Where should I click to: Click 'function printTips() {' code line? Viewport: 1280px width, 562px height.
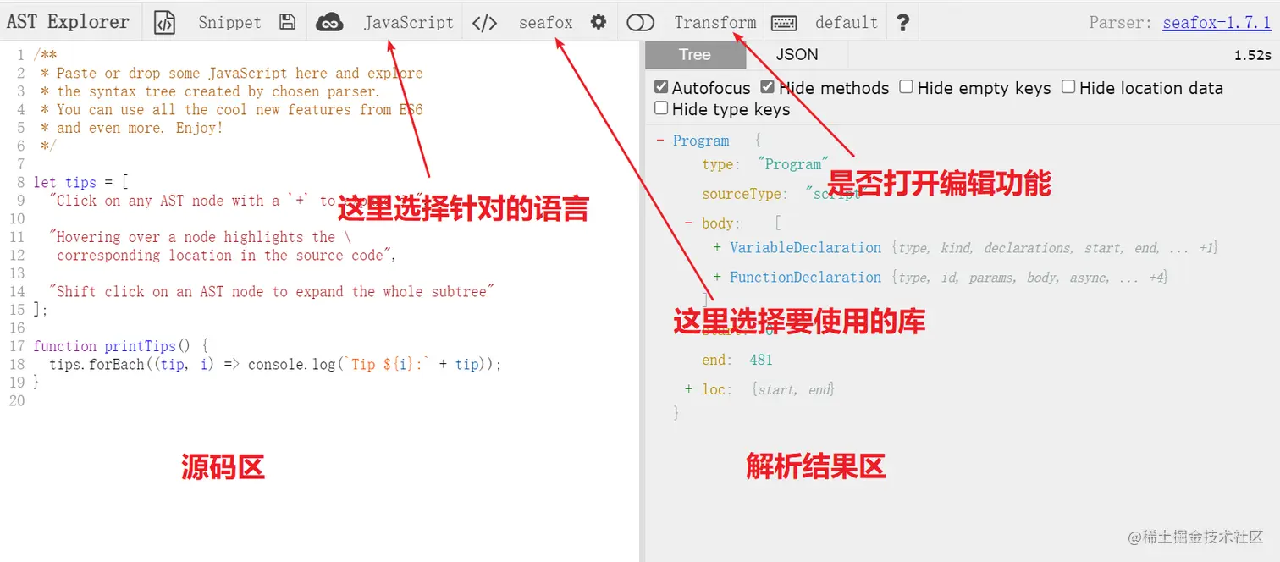tap(120, 346)
